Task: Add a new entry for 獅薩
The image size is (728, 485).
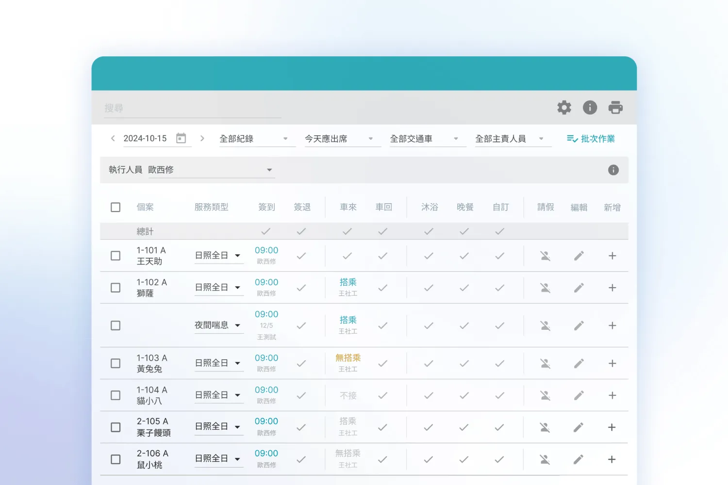Action: point(612,288)
